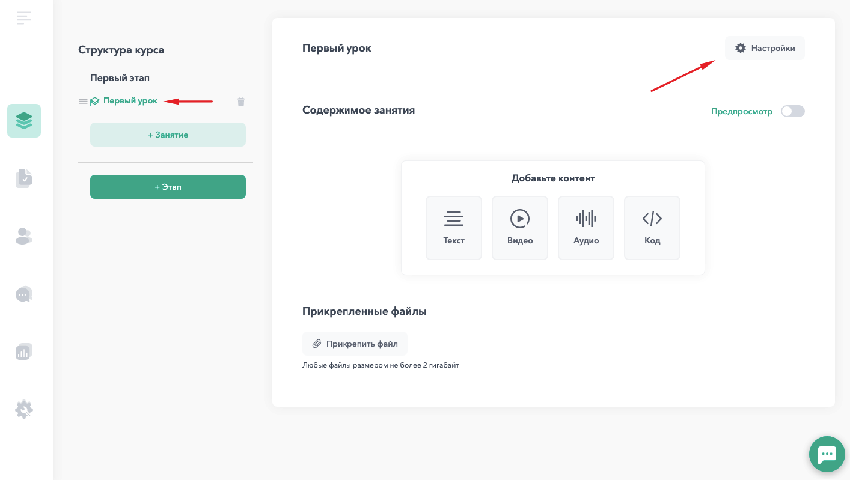Click the Первый урок lesson title
Image resolution: width=850 pixels, height=480 pixels.
[337, 48]
